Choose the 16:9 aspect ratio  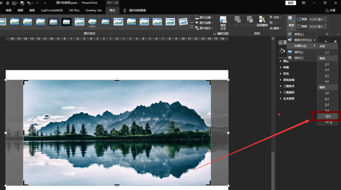coord(327,116)
